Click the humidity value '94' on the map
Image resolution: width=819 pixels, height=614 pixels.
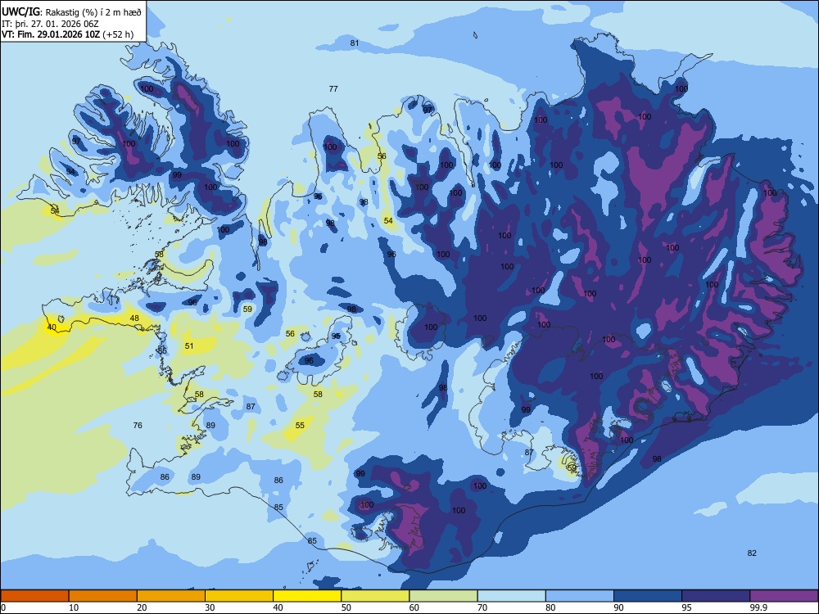[x=70, y=171]
